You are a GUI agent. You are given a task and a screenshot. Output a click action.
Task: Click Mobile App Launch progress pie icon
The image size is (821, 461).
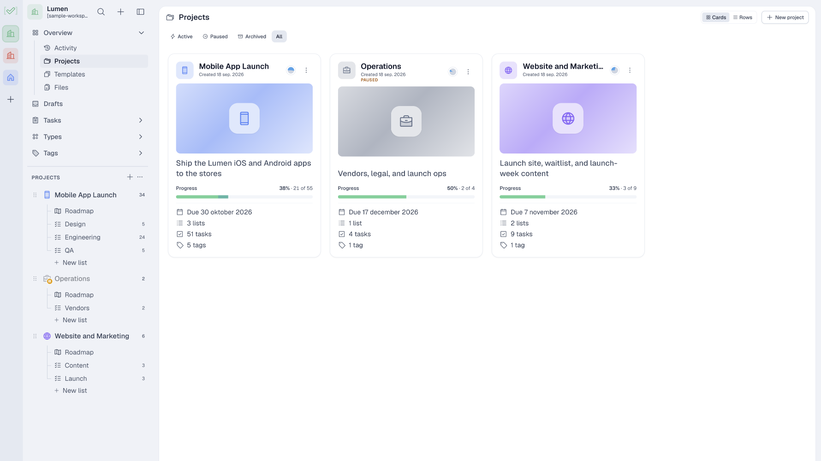[291, 70]
